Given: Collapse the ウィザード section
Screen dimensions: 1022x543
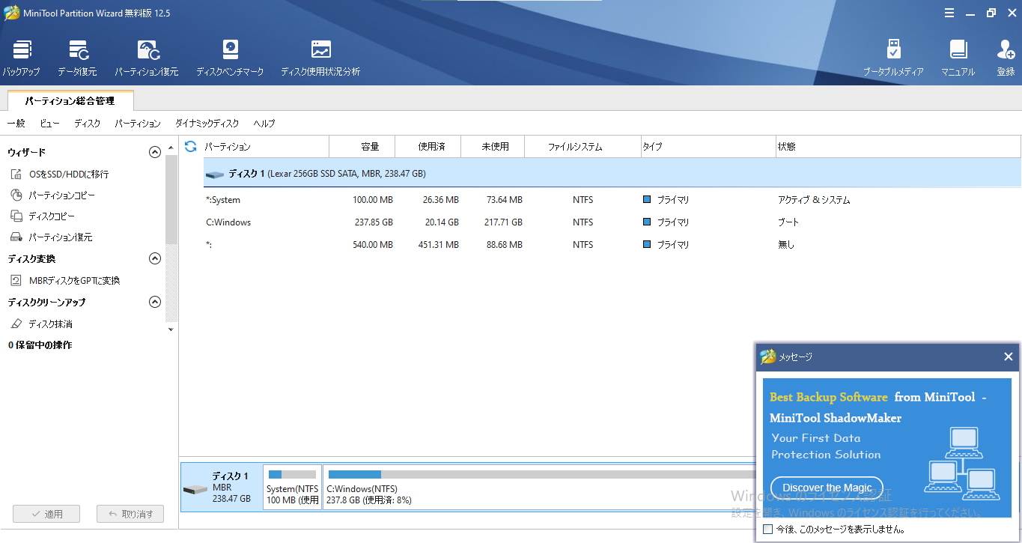Looking at the screenshot, I should click(155, 152).
